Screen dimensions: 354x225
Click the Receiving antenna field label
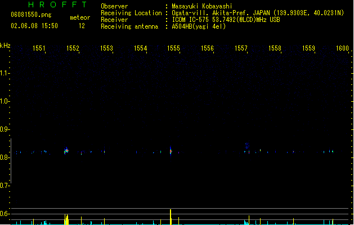coord(129,26)
